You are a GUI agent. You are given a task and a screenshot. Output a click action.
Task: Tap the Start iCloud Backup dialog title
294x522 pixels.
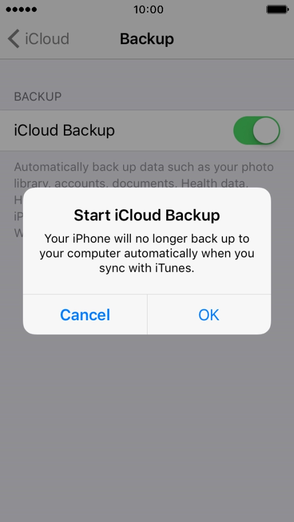(146, 215)
